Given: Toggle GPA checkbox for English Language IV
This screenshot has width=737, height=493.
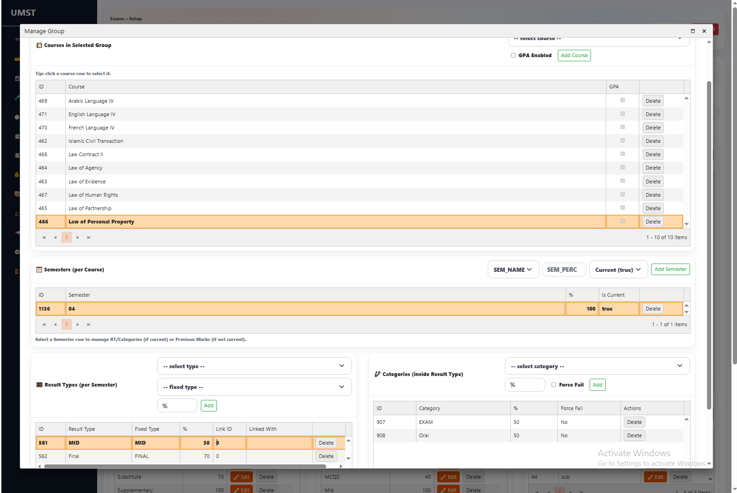Looking at the screenshot, I should tap(623, 113).
